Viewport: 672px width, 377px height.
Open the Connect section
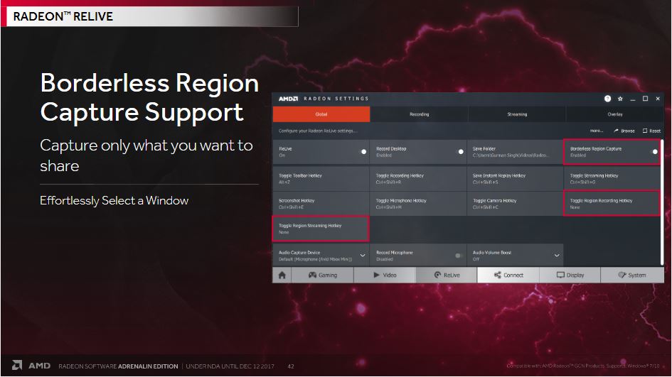508,275
